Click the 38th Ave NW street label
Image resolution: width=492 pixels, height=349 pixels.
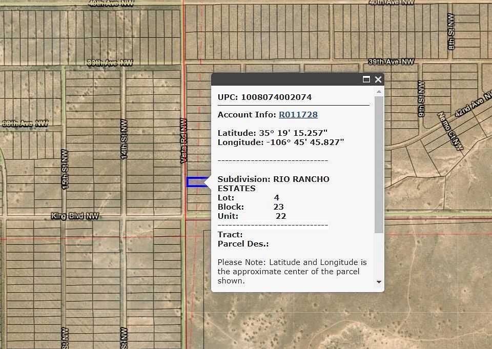point(25,124)
